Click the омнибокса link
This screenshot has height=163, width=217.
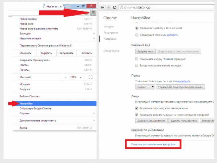point(184,81)
